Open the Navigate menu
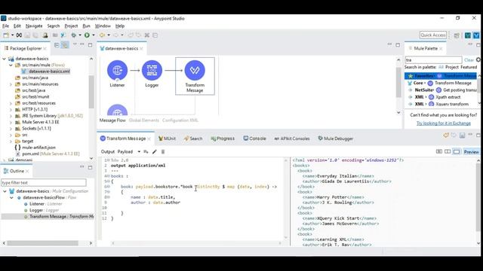The image size is (483, 271). coord(34,26)
